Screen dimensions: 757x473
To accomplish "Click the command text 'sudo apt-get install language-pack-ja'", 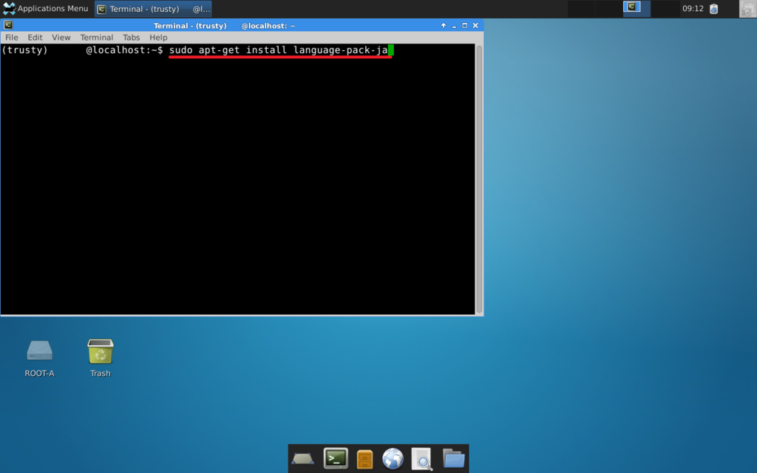I will [x=279, y=50].
